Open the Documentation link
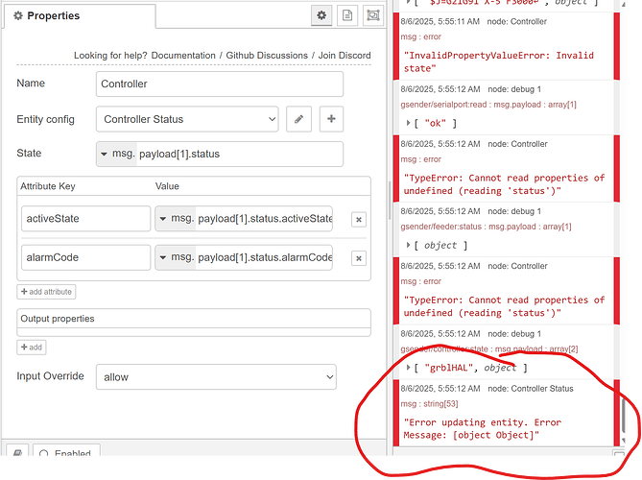The height and width of the screenshot is (480, 642). coord(183,56)
